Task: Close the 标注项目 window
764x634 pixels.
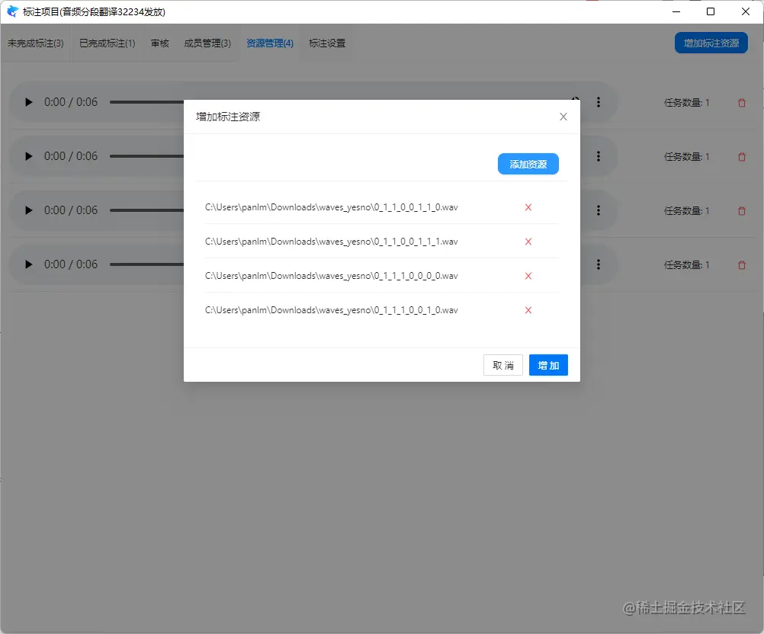Action: 746,11
